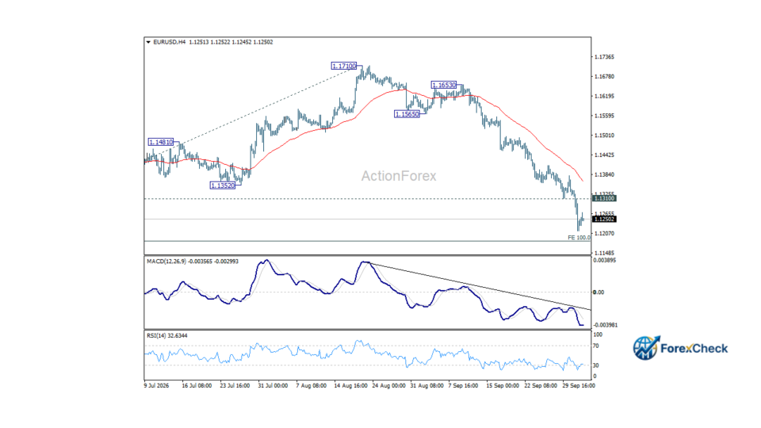Viewport: 761px width, 428px height.
Task: Click the -0.003981 MACD scale value
Action: click(x=605, y=325)
